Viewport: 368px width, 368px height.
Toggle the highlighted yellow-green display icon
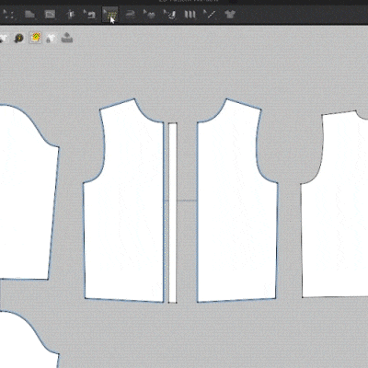[x=36, y=38]
